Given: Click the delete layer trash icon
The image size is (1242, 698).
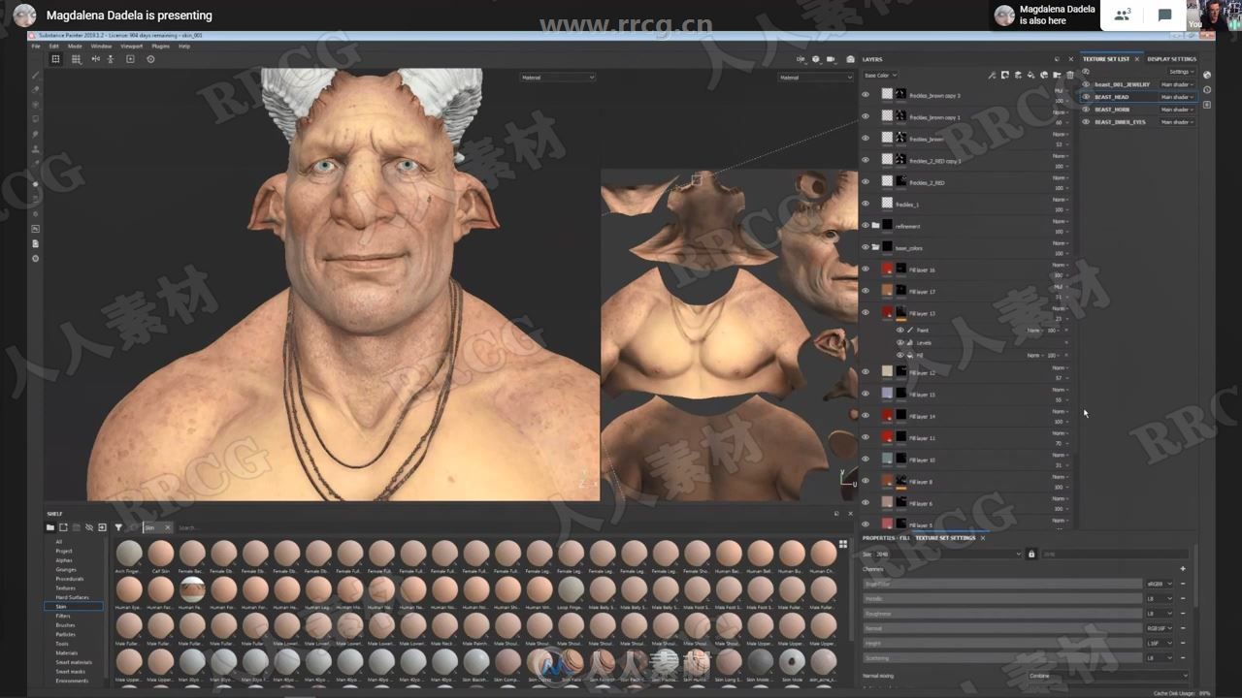Looking at the screenshot, I should 1070,74.
